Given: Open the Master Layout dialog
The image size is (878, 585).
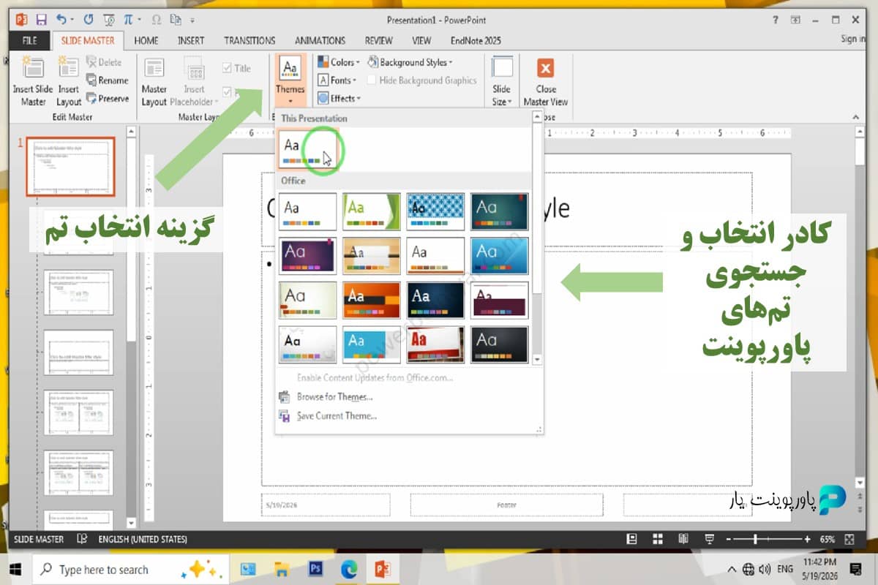Looking at the screenshot, I should [154, 82].
